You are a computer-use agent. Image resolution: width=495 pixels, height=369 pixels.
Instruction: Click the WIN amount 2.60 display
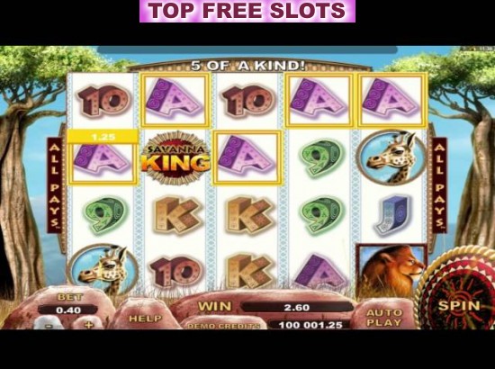coord(297,307)
